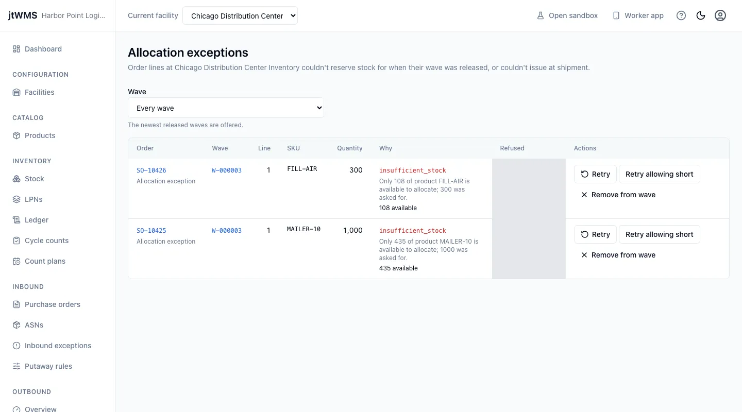Open the Dashboard page icon
This screenshot has height=412, width=742.
click(16, 49)
